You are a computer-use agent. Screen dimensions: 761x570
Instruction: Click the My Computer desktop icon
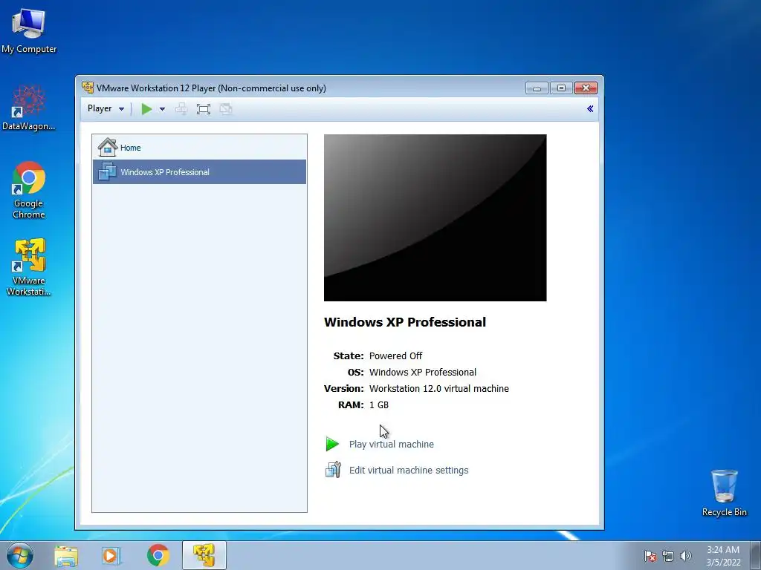tap(29, 30)
